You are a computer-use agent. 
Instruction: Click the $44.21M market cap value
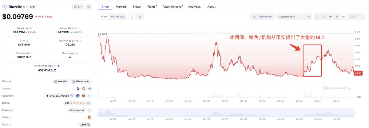point(19,32)
